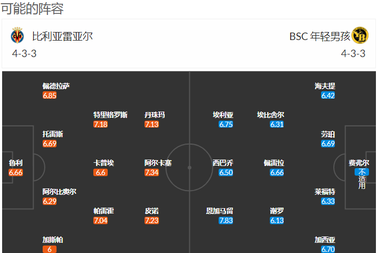
Task: Click 丹珠玛 rating badge 7.13
Action: 151,124
